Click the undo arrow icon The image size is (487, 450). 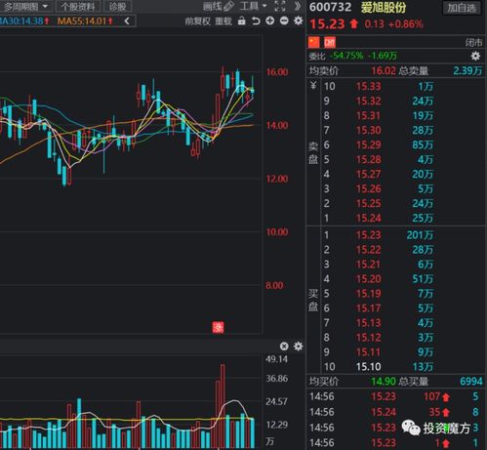tap(256, 21)
